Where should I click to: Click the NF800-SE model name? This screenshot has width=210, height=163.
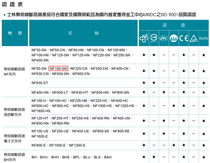[101, 131]
